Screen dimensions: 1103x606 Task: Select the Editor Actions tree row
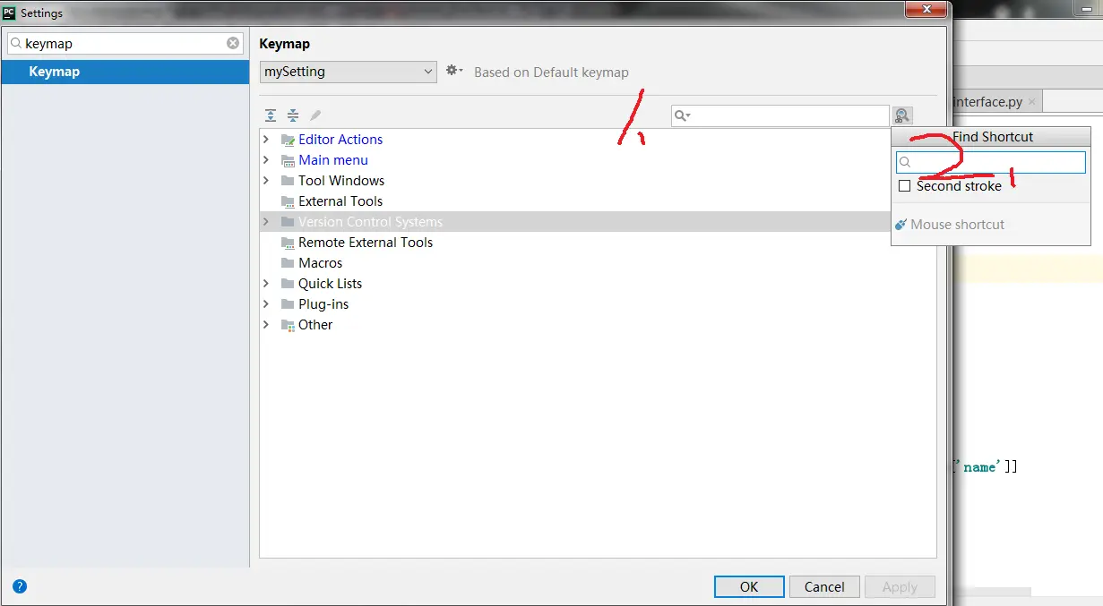tap(599, 140)
